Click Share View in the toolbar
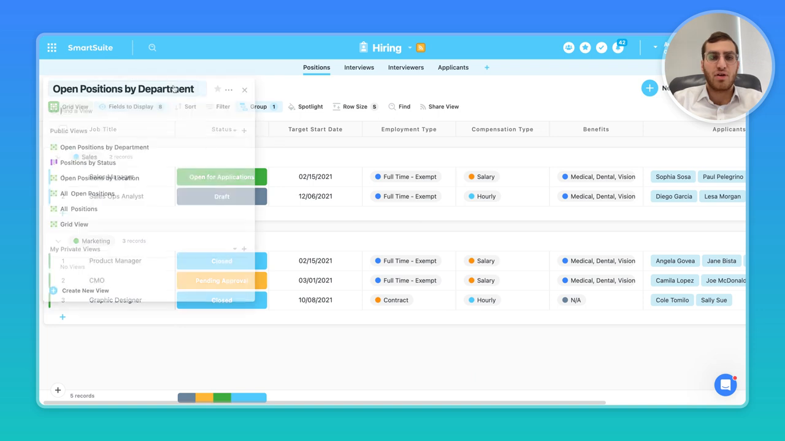The image size is (785, 441). [439, 107]
